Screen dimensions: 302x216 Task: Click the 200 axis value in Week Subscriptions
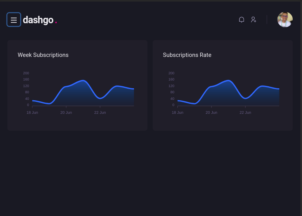pyautogui.click(x=26, y=73)
